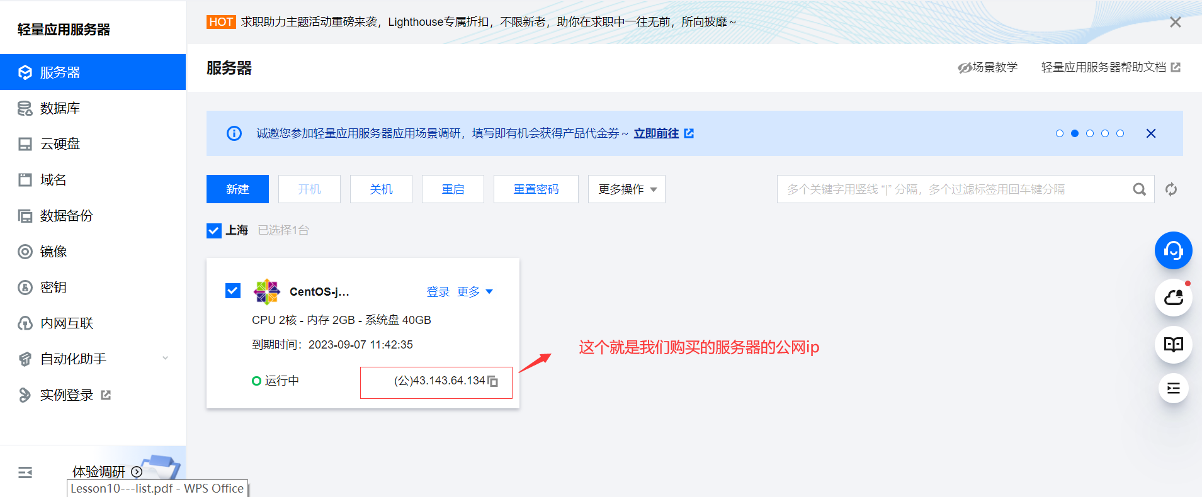Select the fourth notice carousel dot

click(x=1105, y=133)
